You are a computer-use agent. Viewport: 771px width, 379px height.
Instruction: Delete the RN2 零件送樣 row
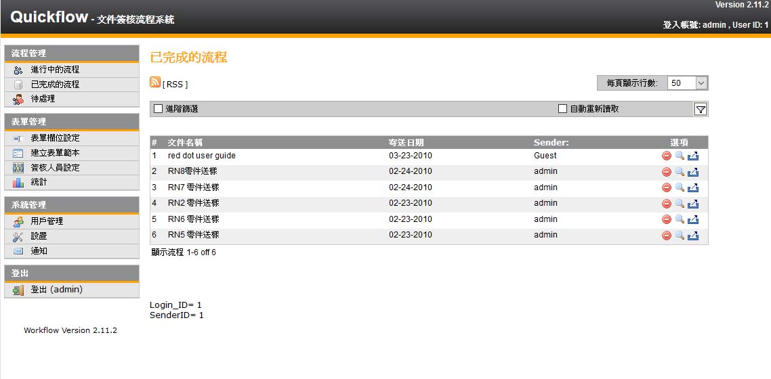[x=667, y=204]
